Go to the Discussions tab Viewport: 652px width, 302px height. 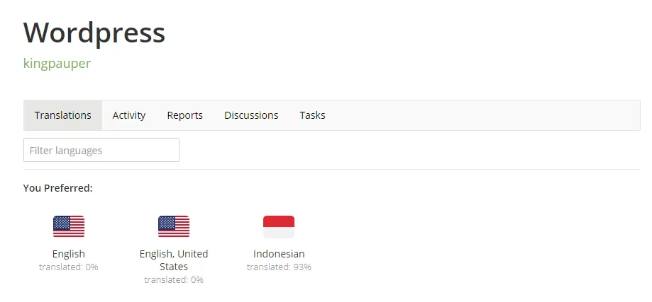(x=251, y=115)
